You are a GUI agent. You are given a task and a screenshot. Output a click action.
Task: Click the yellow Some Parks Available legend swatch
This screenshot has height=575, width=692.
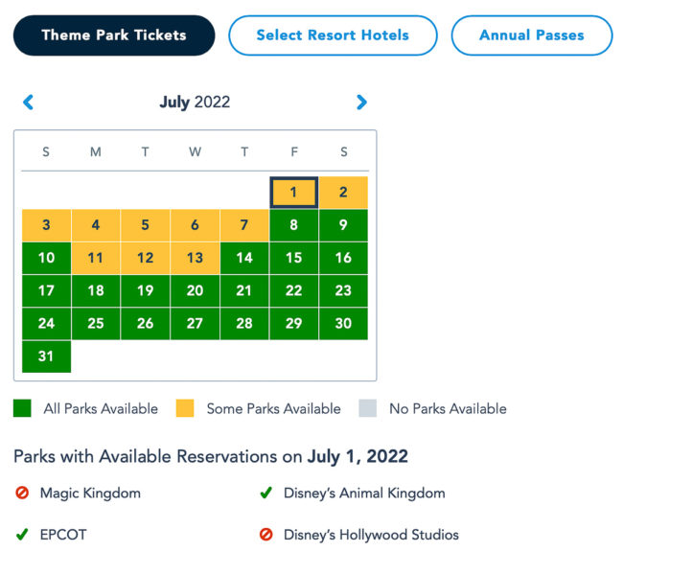(185, 408)
